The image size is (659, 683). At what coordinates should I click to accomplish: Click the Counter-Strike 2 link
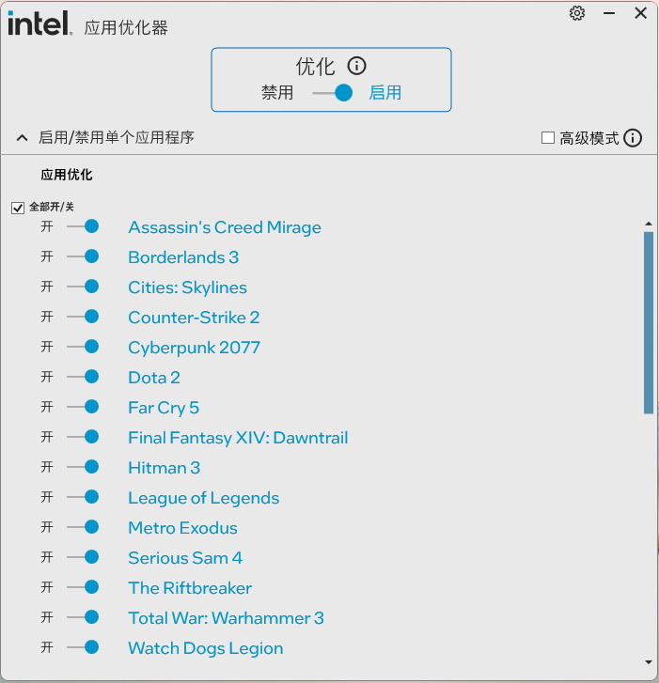194,318
